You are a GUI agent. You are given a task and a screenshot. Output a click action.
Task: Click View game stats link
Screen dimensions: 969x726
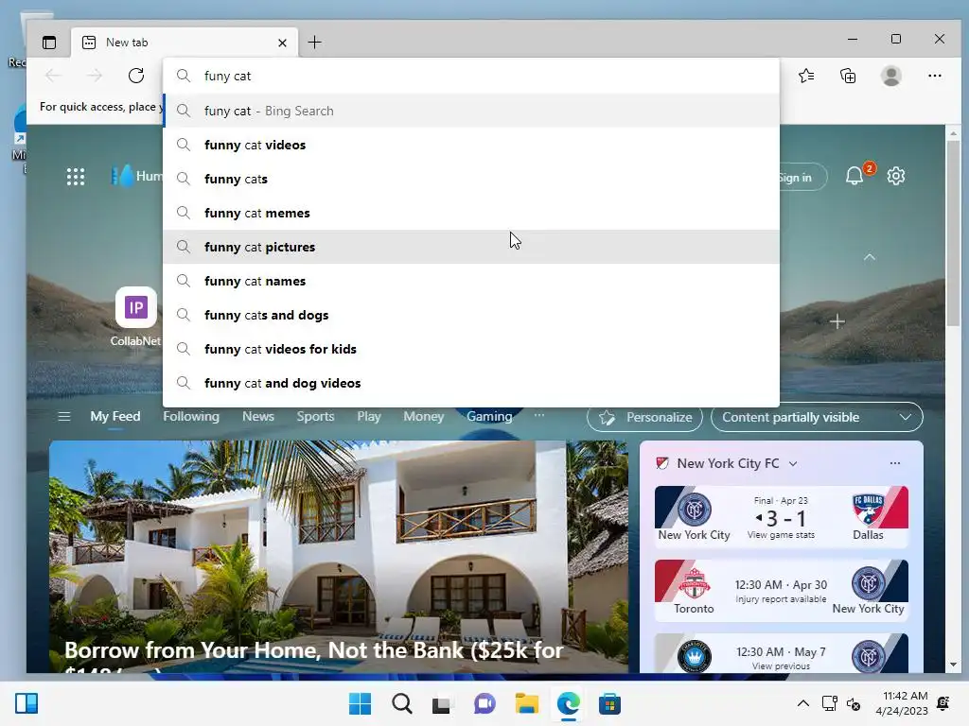tap(781, 535)
